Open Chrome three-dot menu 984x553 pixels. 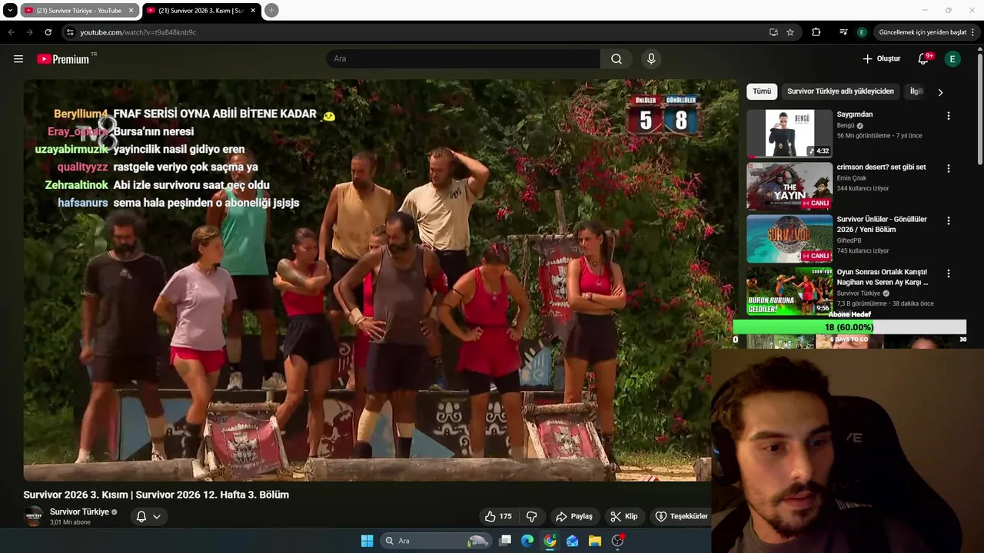click(x=973, y=32)
